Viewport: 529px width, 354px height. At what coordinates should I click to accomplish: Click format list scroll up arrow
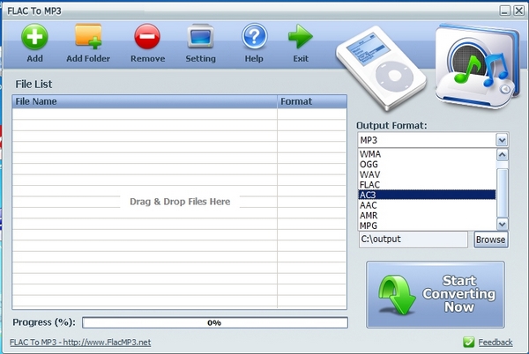[502, 155]
